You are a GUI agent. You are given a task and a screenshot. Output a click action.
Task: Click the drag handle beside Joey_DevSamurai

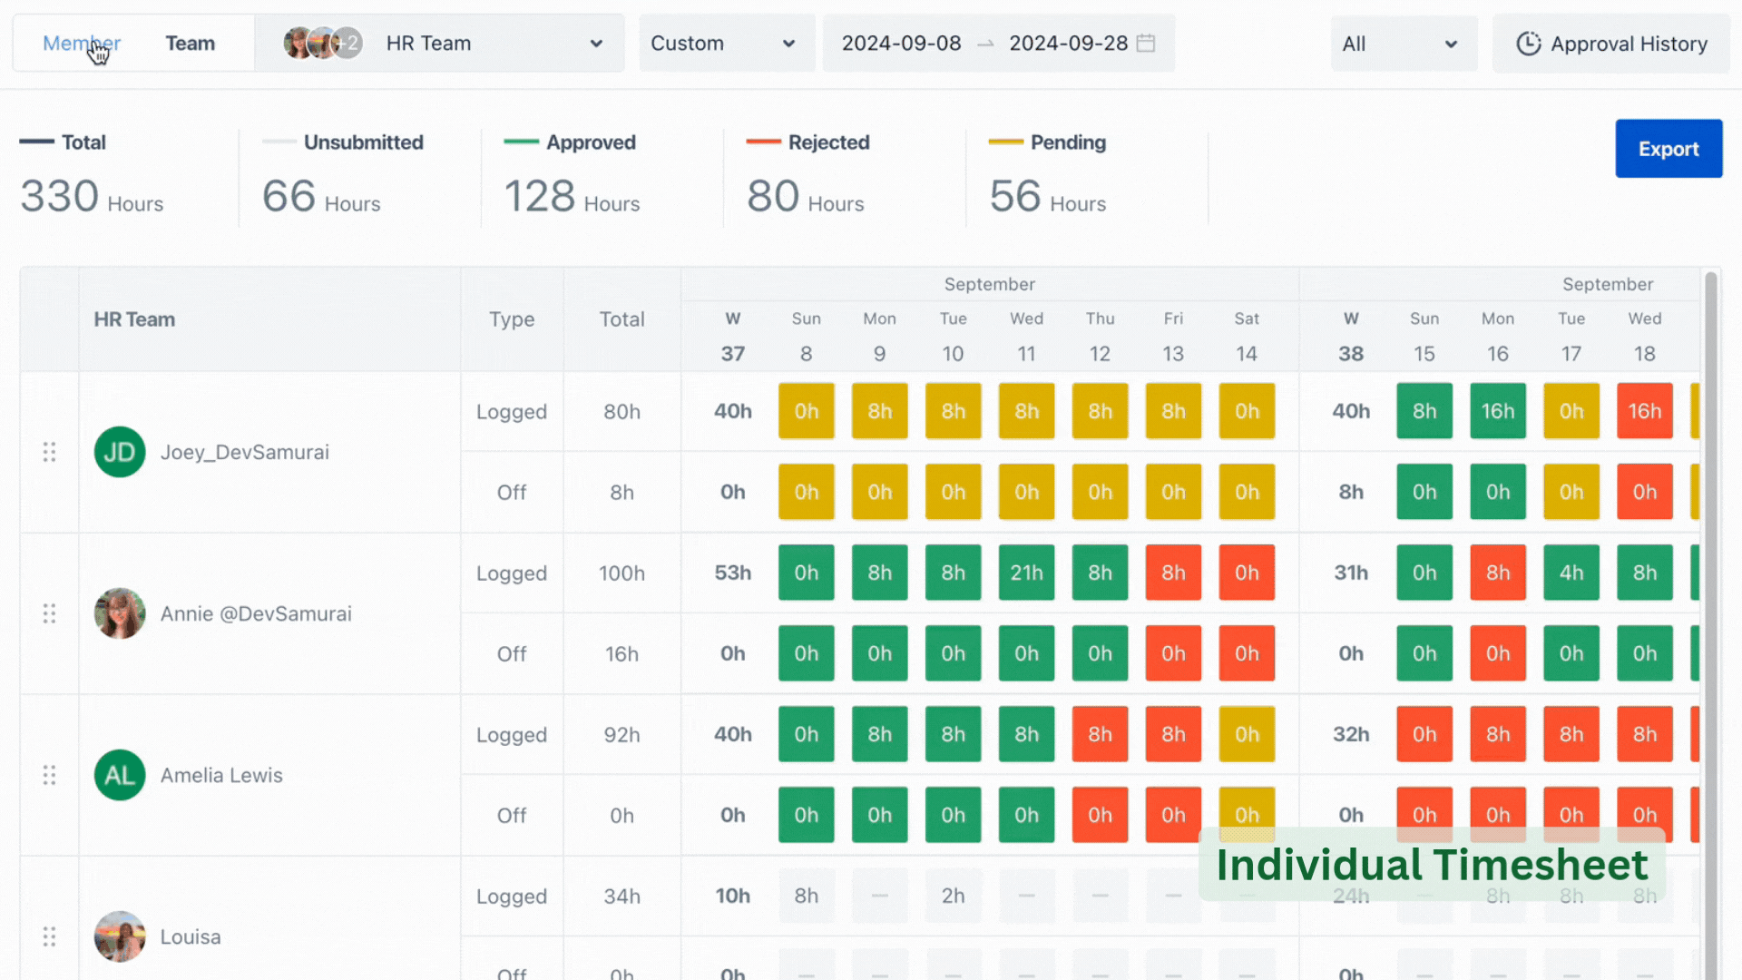(50, 452)
